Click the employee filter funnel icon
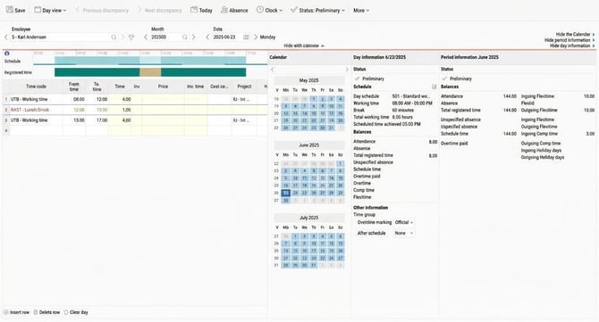Viewport: 599px width, 322px height. [131, 37]
